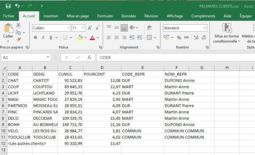The height and width of the screenshot is (155, 255).
Task: Open the Compléments tab
Action: [x=203, y=16]
